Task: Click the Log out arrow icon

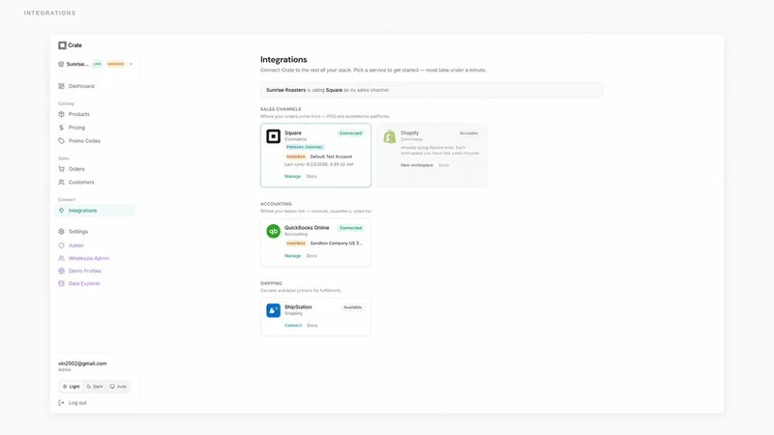Action: [x=61, y=402]
